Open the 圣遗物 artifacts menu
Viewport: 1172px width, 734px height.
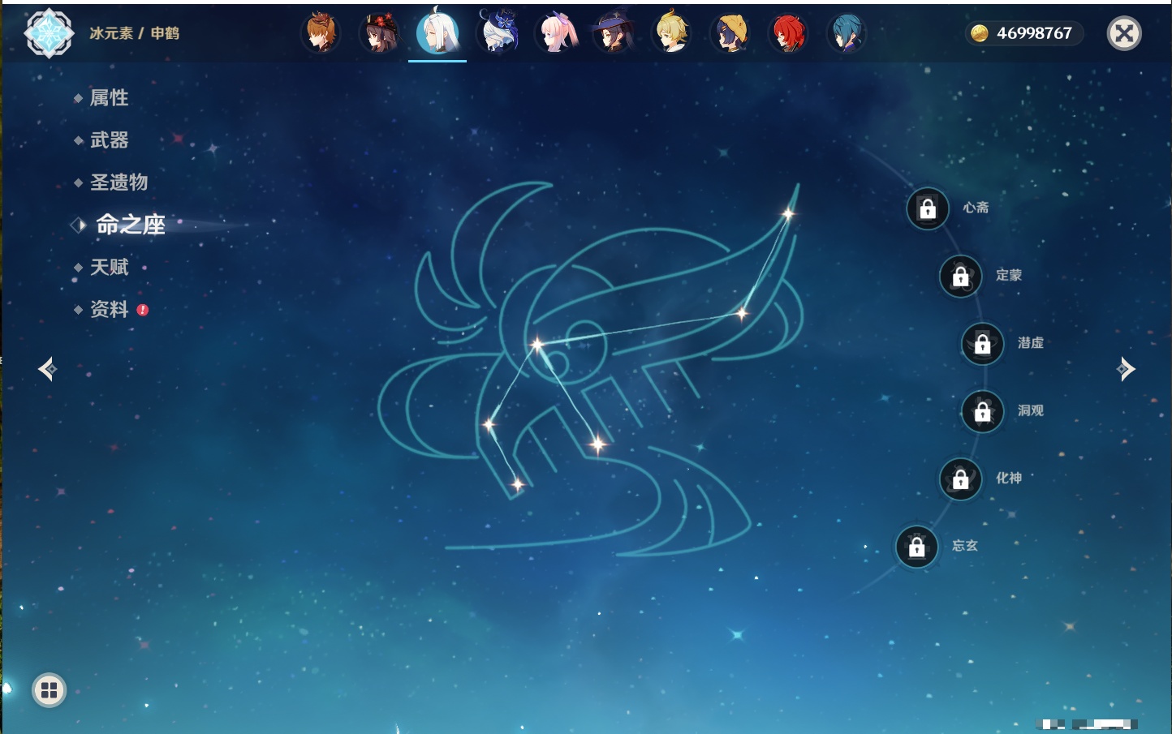pos(118,182)
